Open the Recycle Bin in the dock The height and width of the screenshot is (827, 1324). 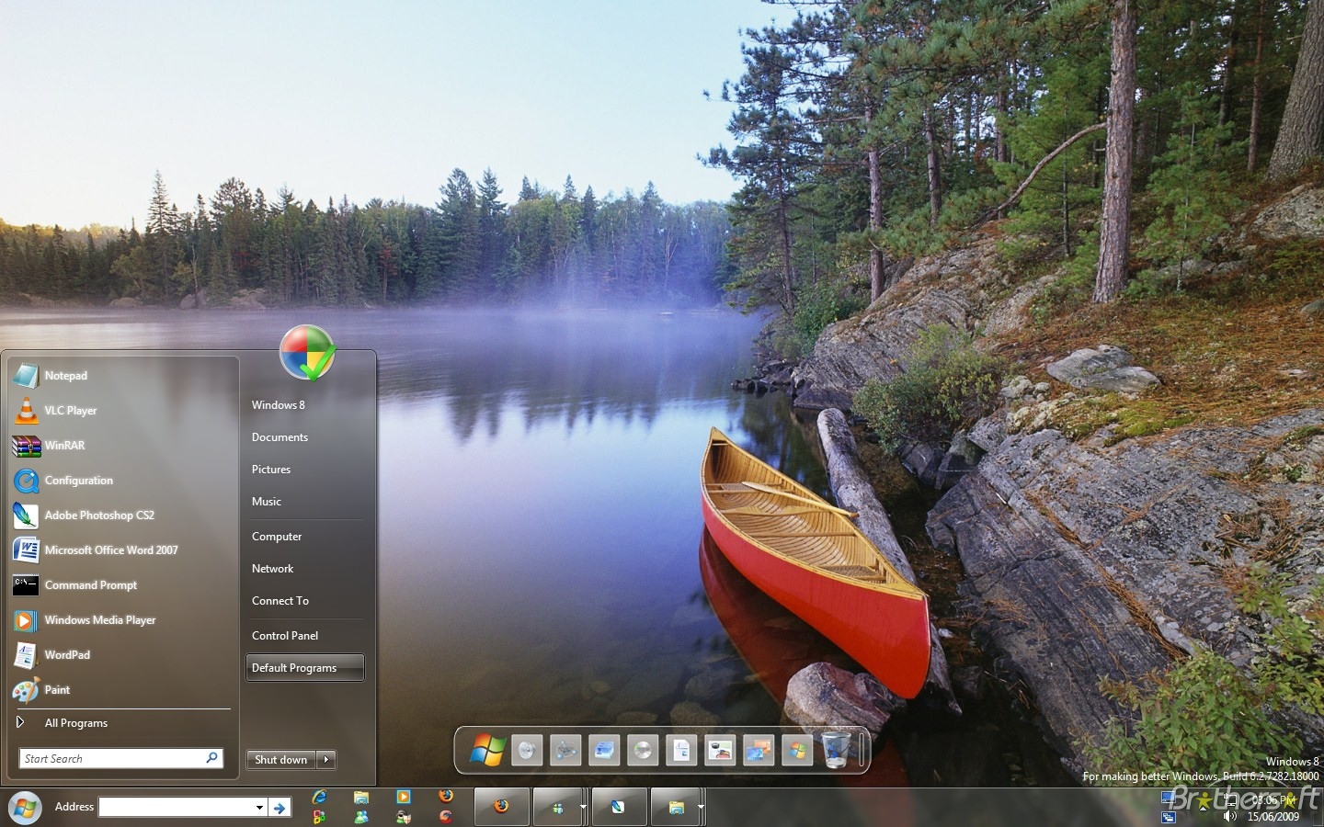click(x=836, y=751)
